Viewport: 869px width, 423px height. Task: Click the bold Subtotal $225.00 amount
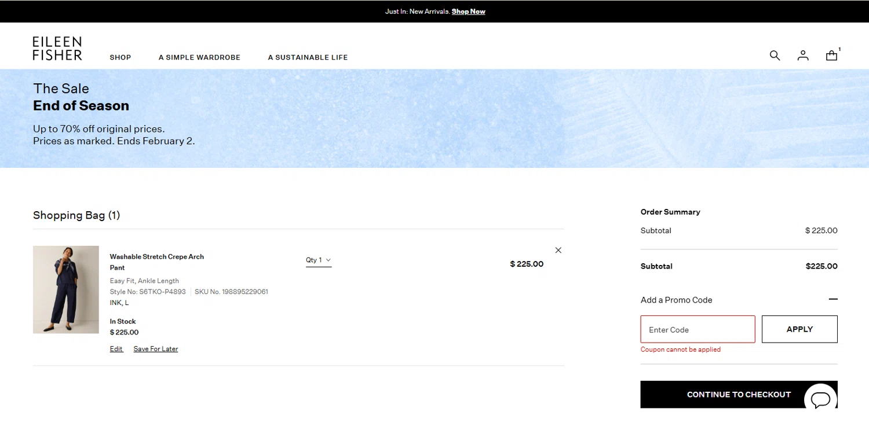pos(821,266)
